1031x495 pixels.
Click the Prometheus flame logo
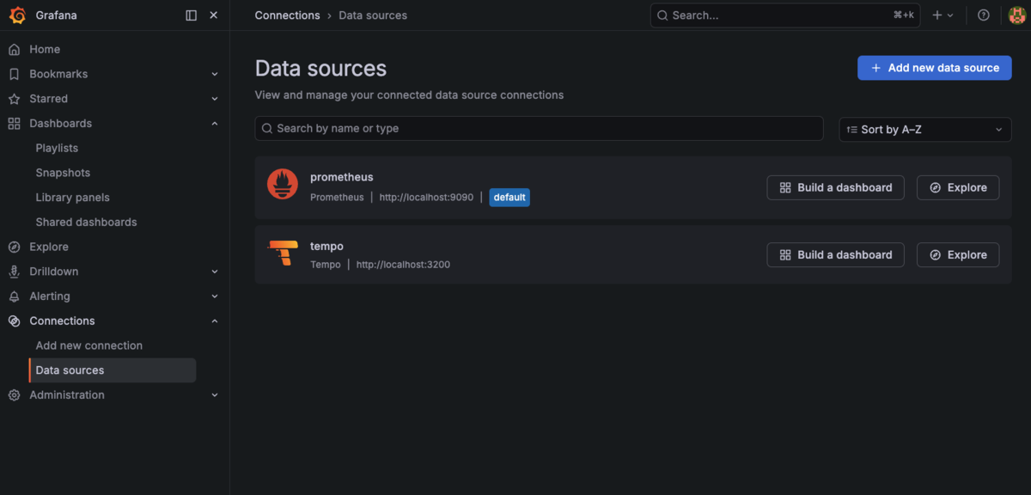[x=283, y=184]
